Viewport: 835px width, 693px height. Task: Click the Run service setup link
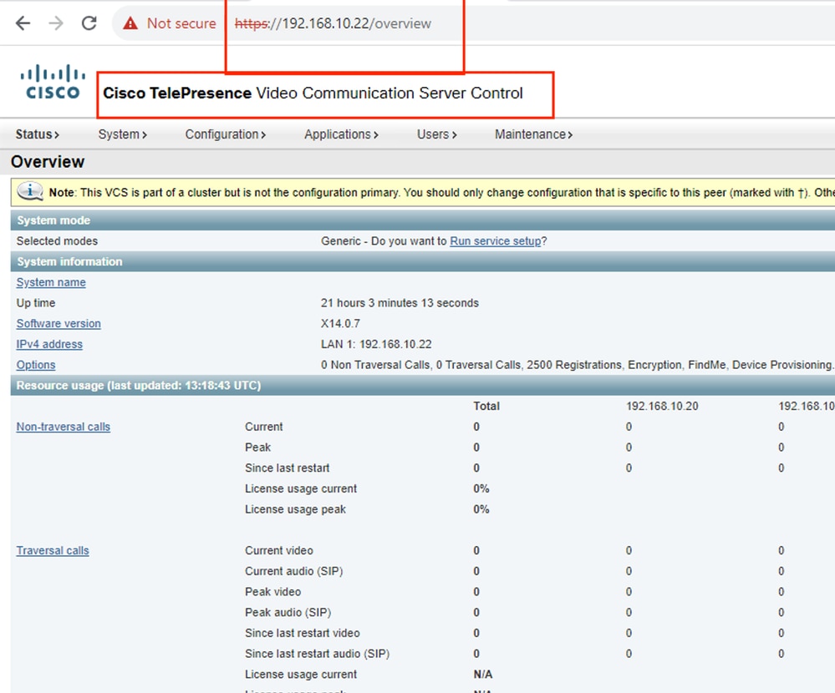(x=496, y=241)
